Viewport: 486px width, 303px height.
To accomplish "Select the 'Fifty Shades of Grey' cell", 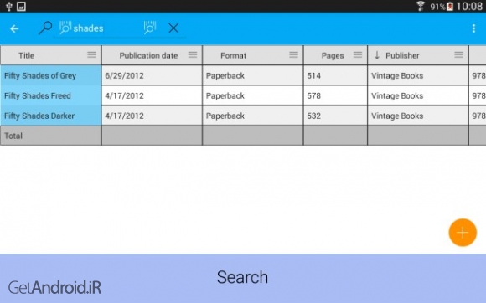I will 51,75.
